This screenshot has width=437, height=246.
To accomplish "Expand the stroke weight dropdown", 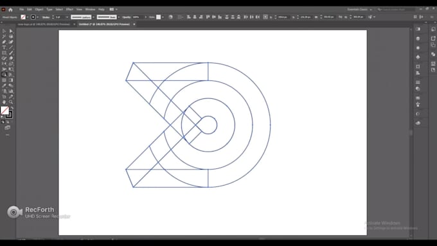I will [x=67, y=17].
